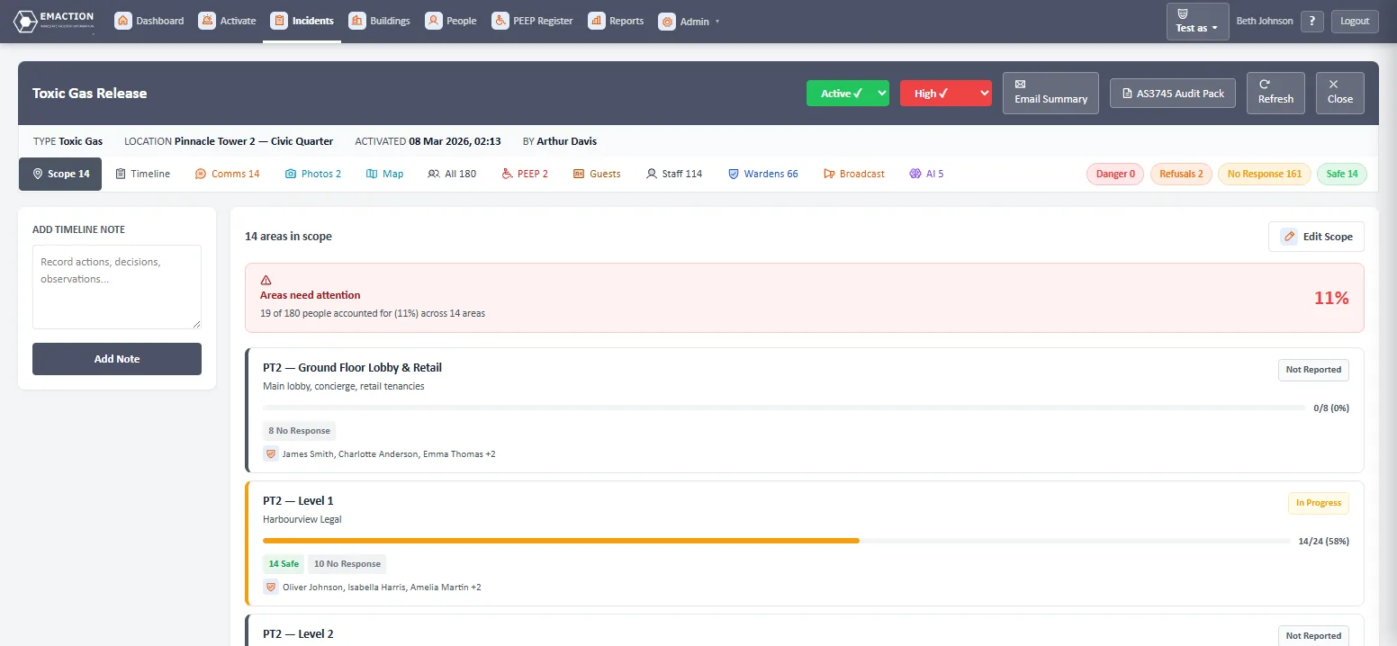The width and height of the screenshot is (1397, 646).
Task: Click the 8 No Response chip
Action: click(x=299, y=431)
